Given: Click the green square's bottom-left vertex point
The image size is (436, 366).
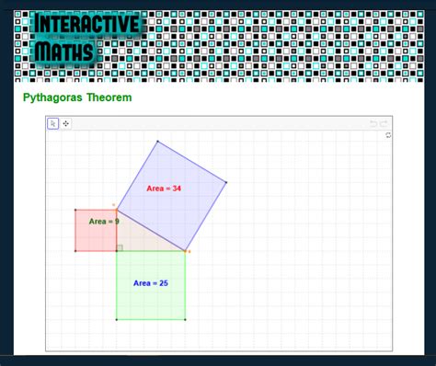Looking at the screenshot, I should pos(117,320).
